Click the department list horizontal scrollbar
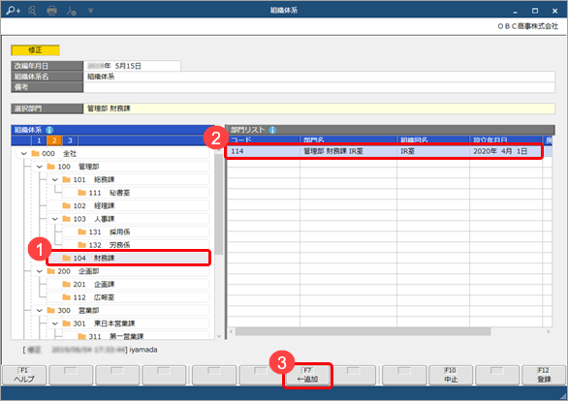The width and height of the screenshot is (568, 401). [x=363, y=331]
